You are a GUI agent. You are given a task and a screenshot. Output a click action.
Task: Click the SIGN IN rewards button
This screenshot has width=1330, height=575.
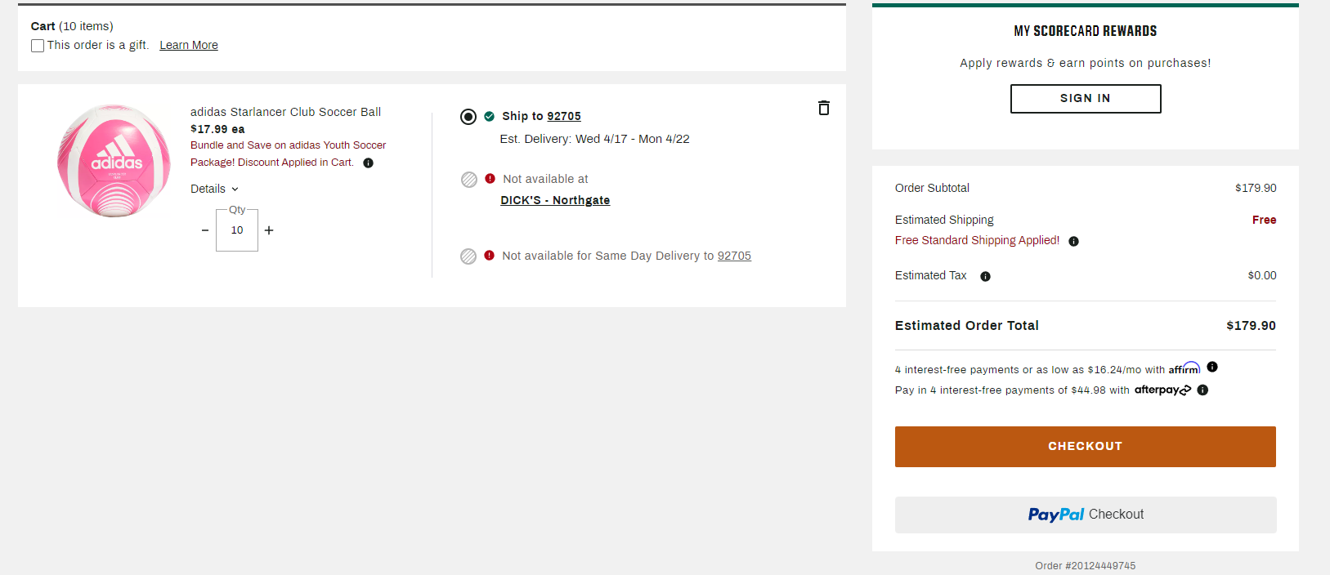click(x=1086, y=99)
